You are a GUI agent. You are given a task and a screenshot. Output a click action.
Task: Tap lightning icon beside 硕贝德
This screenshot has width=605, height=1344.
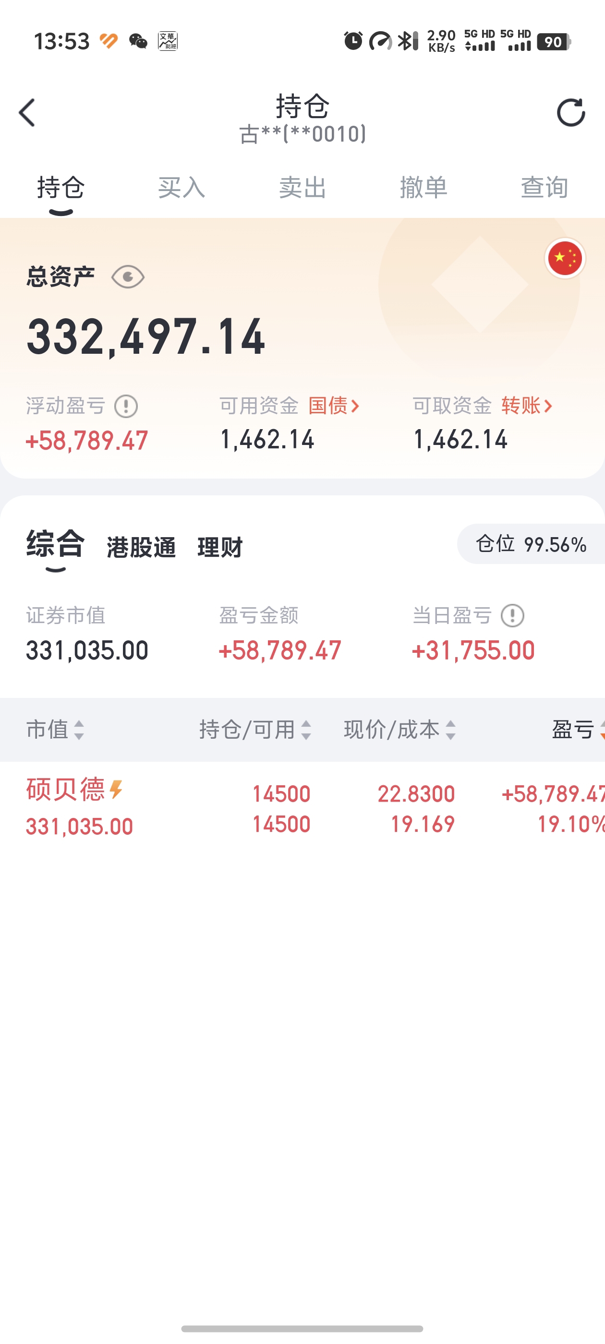tap(116, 790)
